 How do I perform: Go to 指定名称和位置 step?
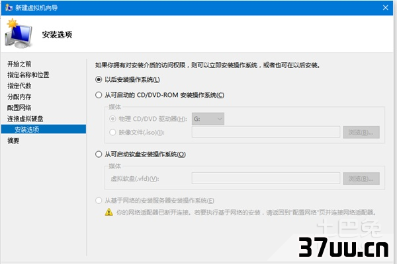point(28,75)
